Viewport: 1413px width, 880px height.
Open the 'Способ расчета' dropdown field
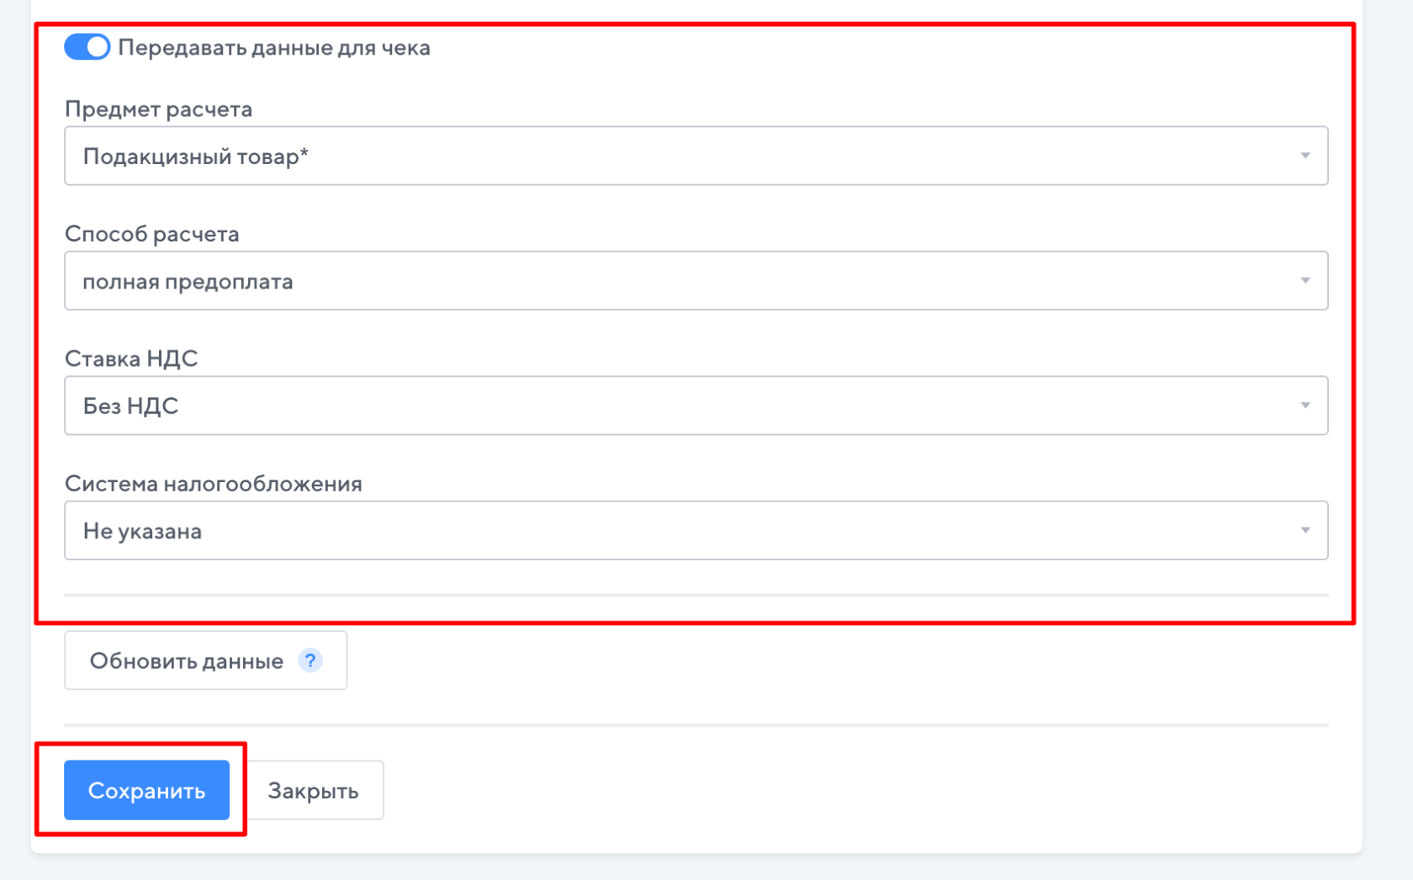[x=695, y=281]
